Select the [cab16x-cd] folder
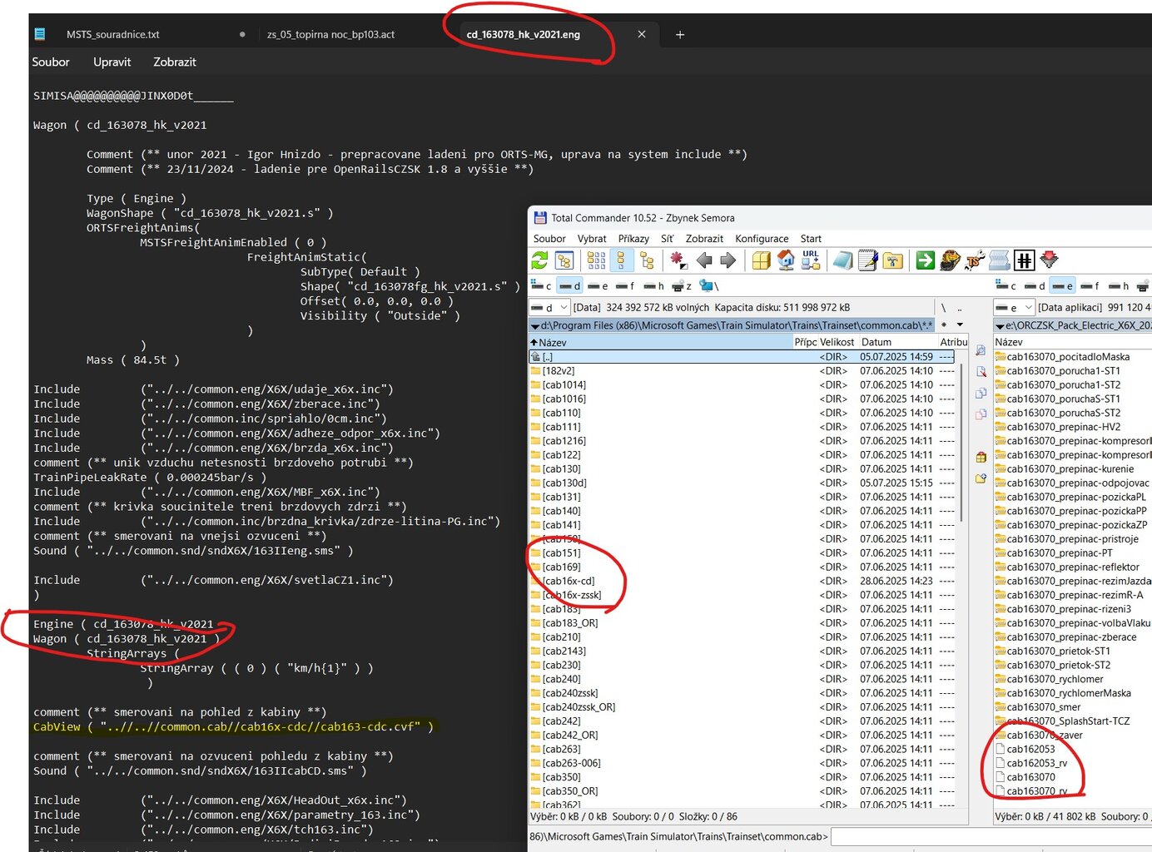Image resolution: width=1152 pixels, height=852 pixels. click(568, 581)
